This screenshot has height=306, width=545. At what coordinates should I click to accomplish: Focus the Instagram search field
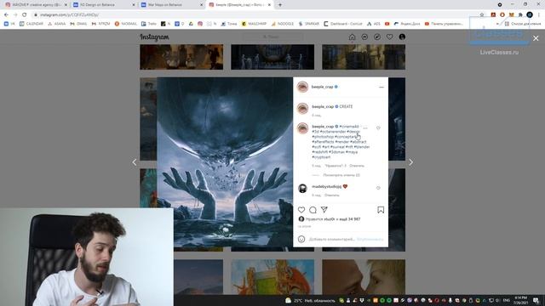pyautogui.click(x=272, y=37)
